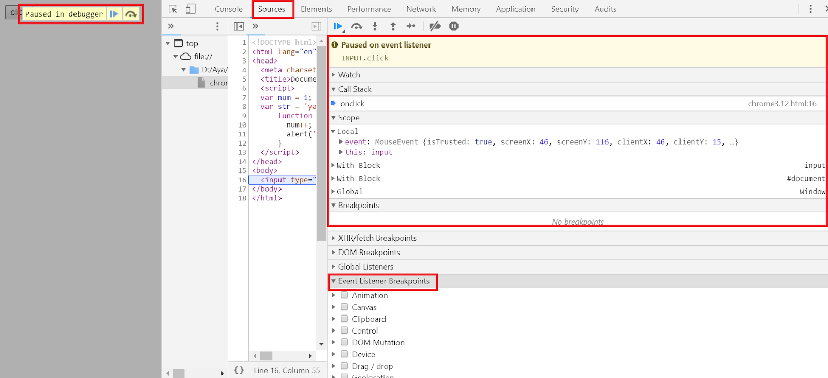The image size is (828, 378).
Task: Click Step out of function icon
Action: tap(393, 26)
